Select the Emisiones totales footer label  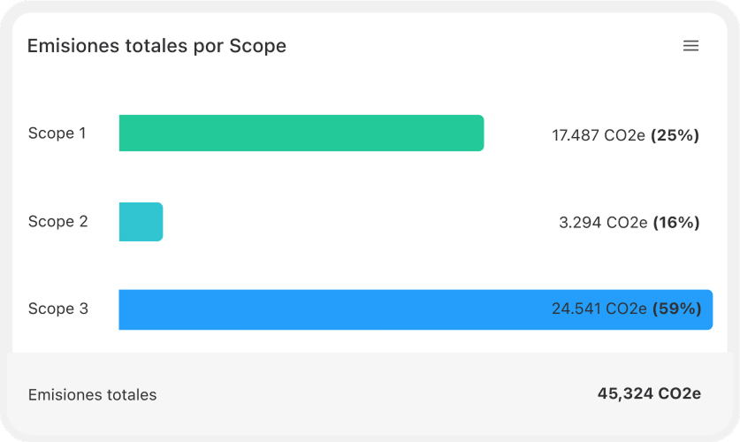tap(93, 395)
